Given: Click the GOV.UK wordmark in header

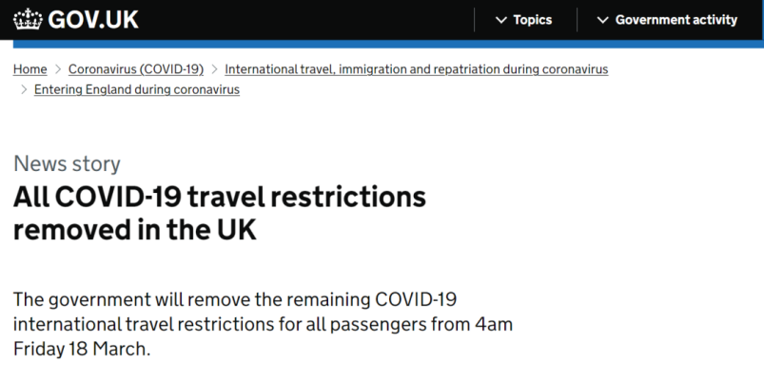Looking at the screenshot, I should 93,20.
